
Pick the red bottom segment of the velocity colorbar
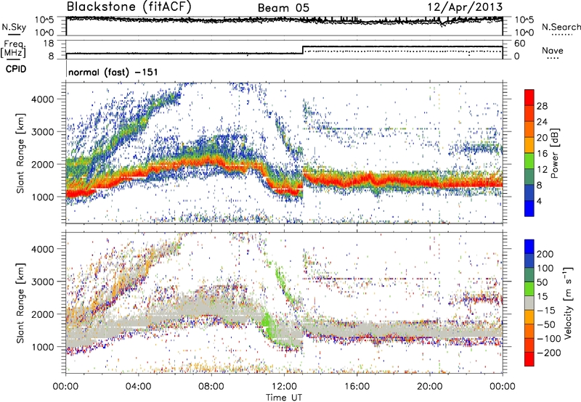[x=529, y=359]
